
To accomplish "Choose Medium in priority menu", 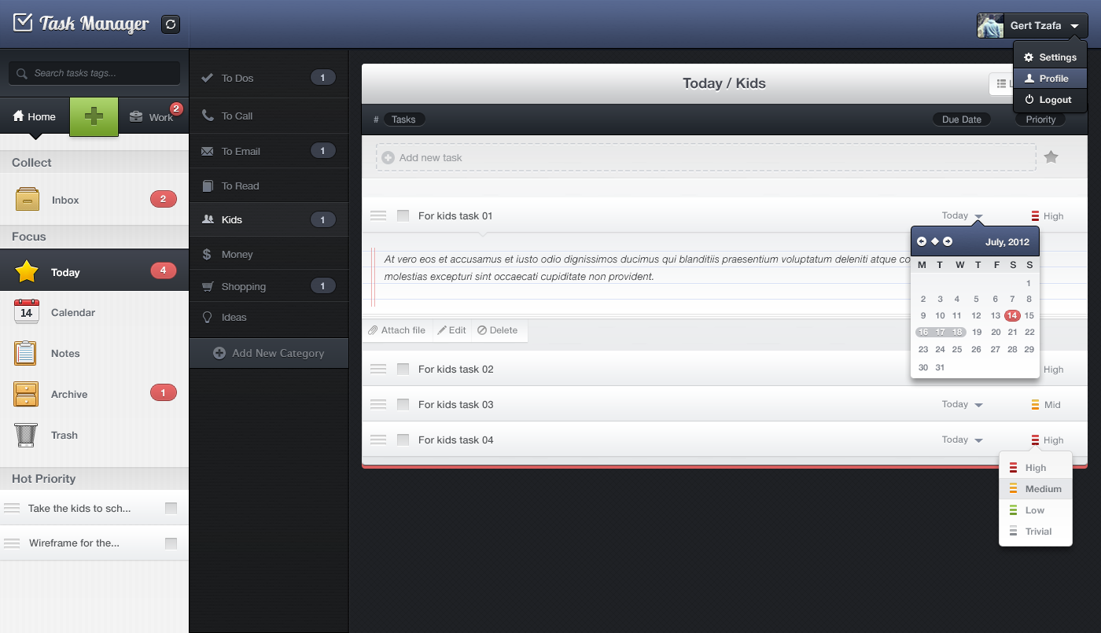I will 1036,489.
